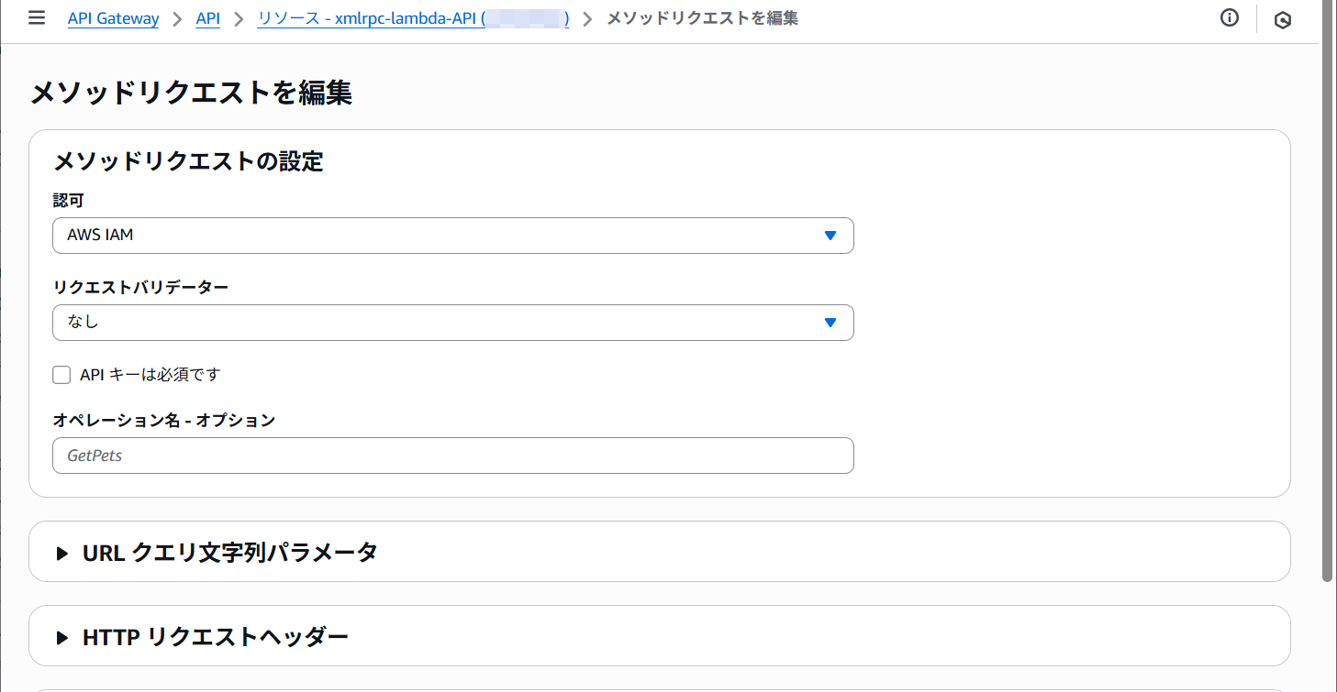
Task: Expand the HTTP リクエストヘッダー section
Action: [x=216, y=637]
